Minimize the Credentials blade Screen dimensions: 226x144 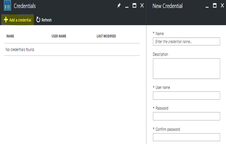click(127, 7)
